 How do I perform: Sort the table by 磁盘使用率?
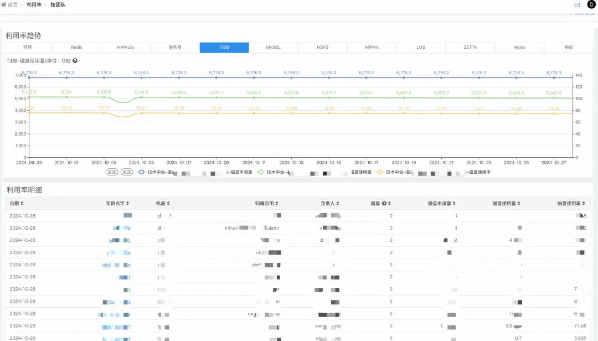(584, 203)
